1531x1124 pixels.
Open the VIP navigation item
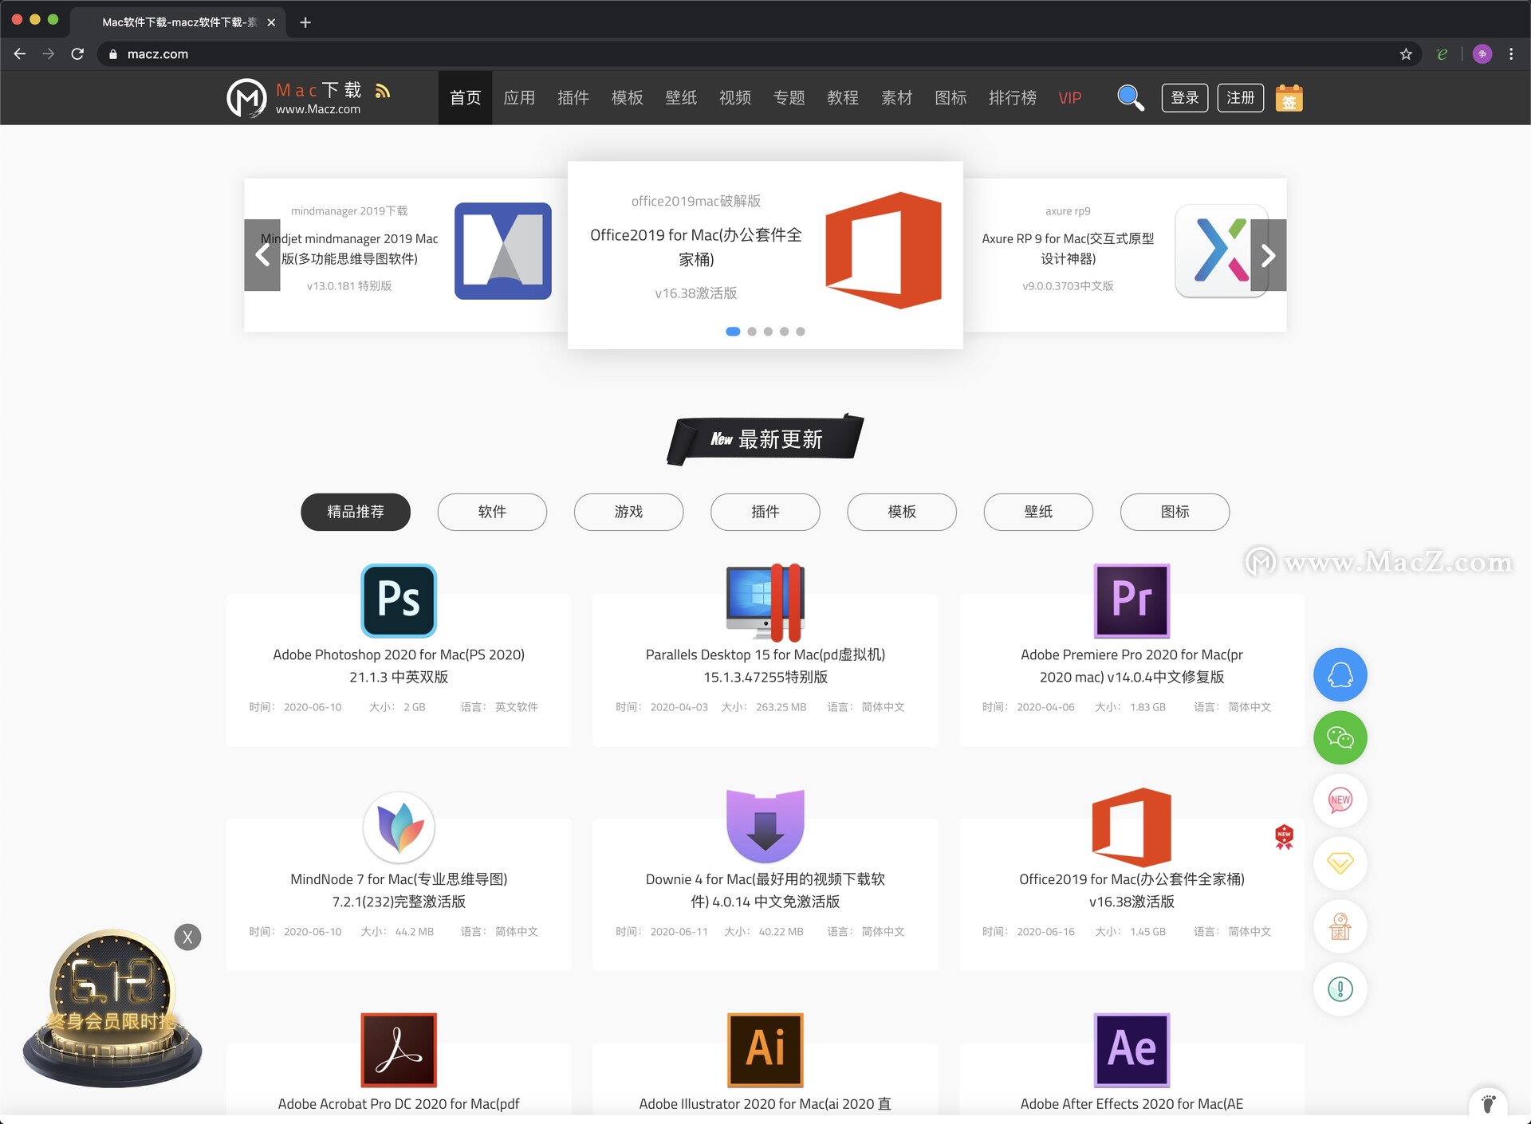pyautogui.click(x=1070, y=98)
